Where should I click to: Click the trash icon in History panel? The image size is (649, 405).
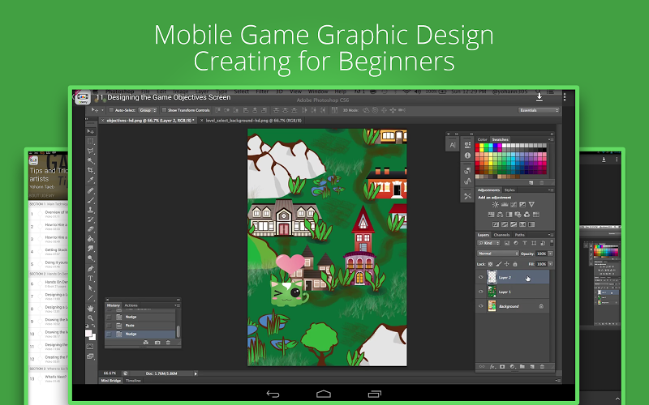[168, 343]
